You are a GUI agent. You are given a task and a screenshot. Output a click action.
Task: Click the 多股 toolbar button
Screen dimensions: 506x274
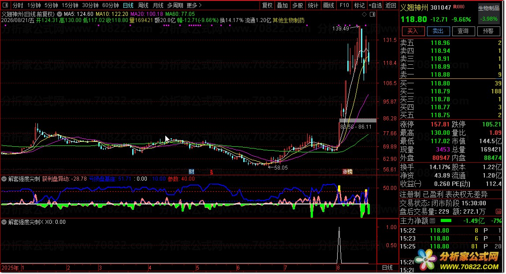tap(298, 5)
